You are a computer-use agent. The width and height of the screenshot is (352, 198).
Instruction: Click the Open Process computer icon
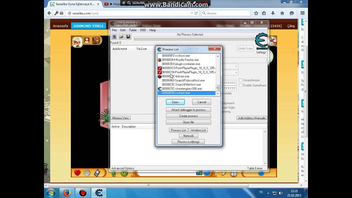tap(114, 37)
